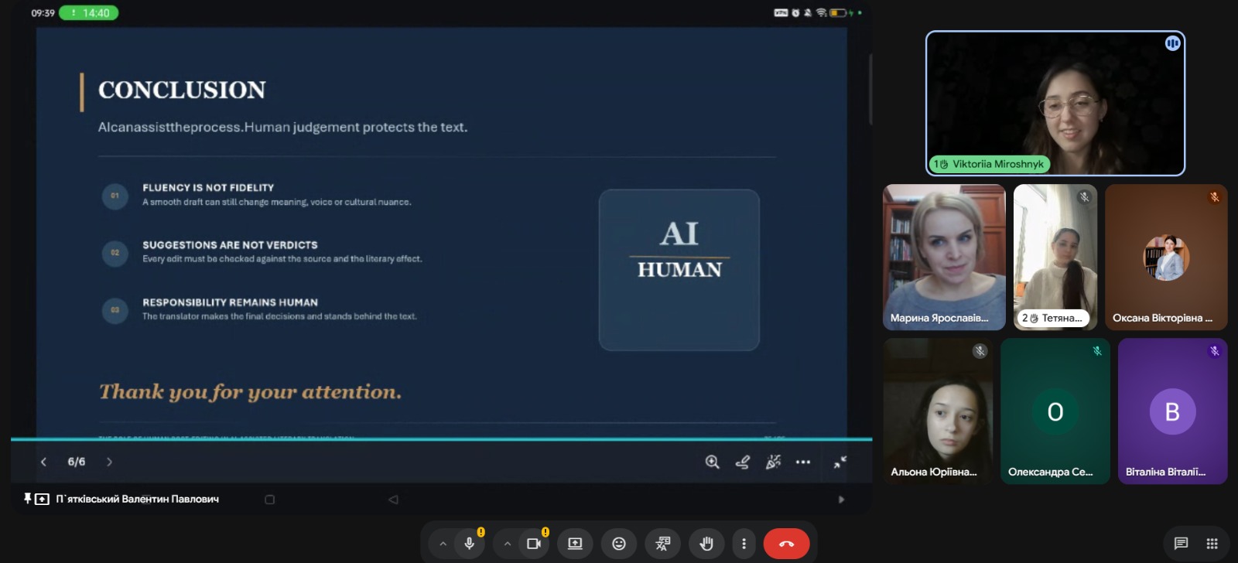Select presenter name П'ятківський Валентин Павлович

point(137,499)
